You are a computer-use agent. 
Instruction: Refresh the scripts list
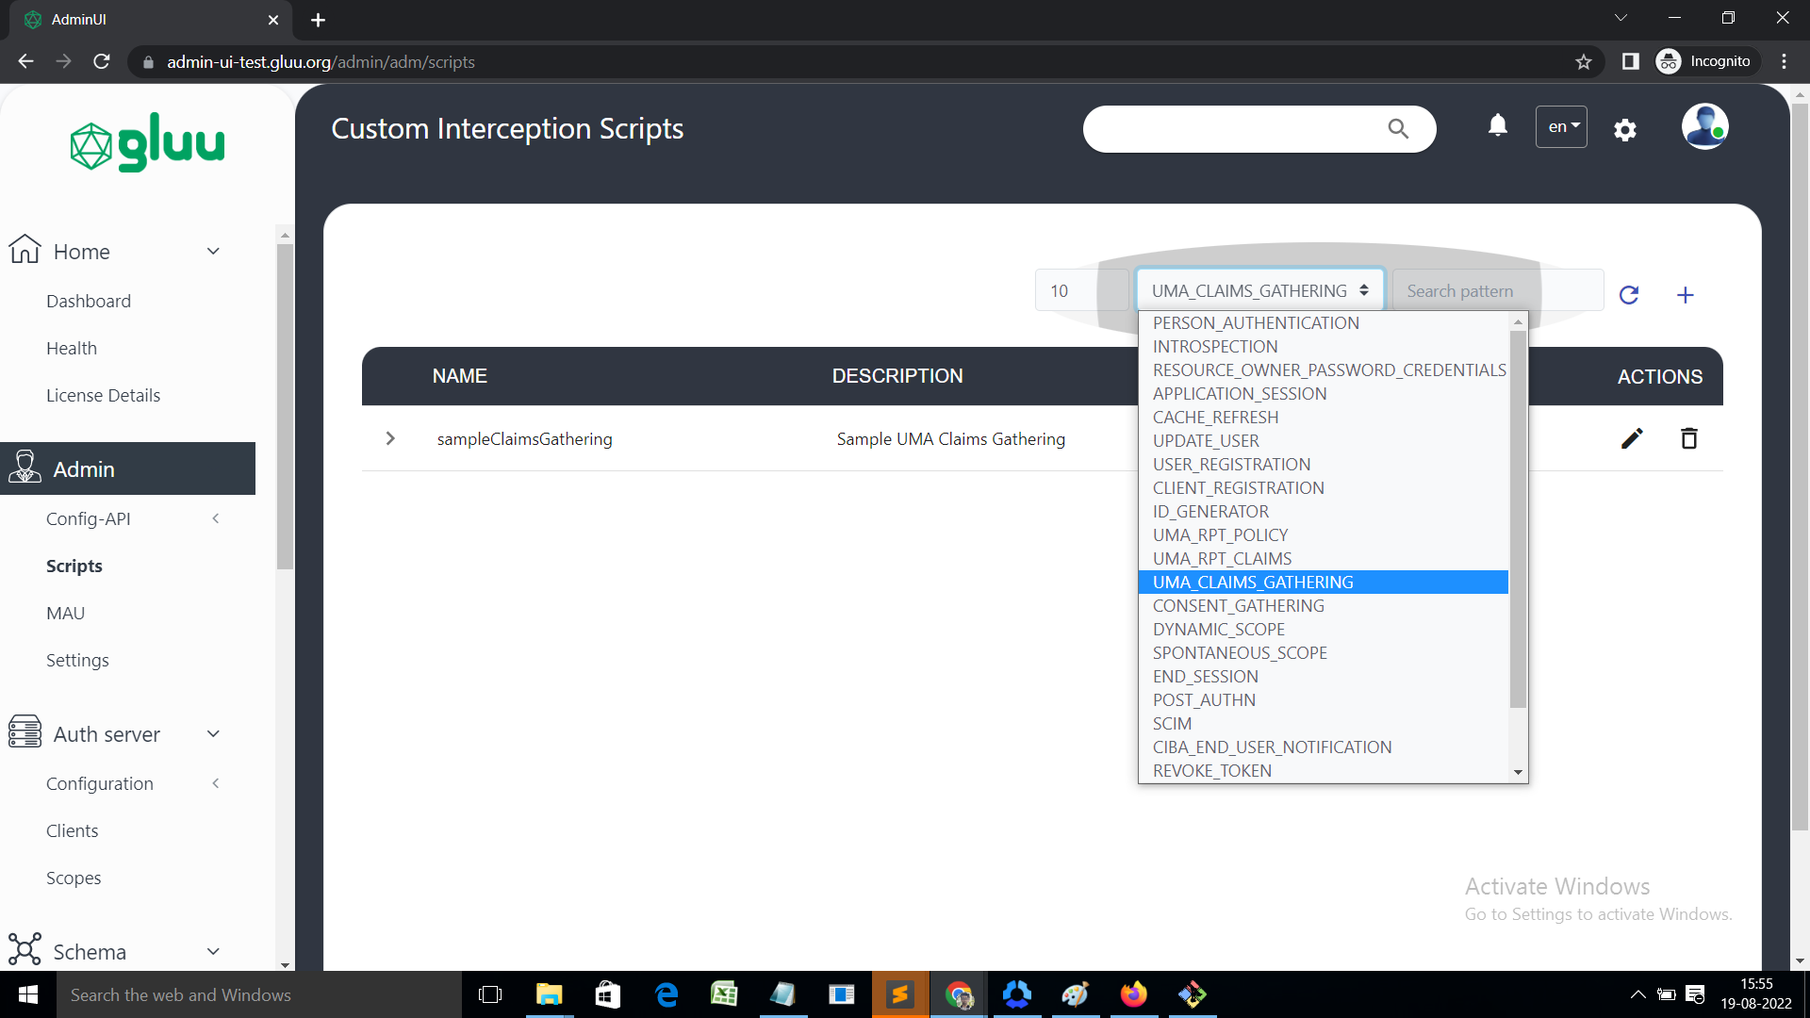click(x=1631, y=295)
